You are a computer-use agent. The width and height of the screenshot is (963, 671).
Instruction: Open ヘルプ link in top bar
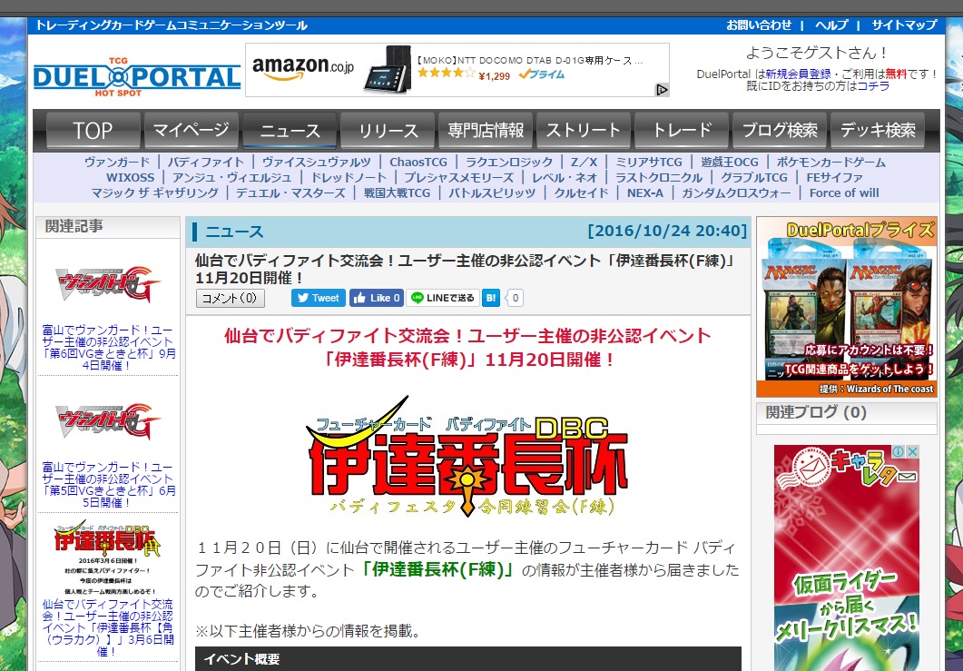click(831, 25)
